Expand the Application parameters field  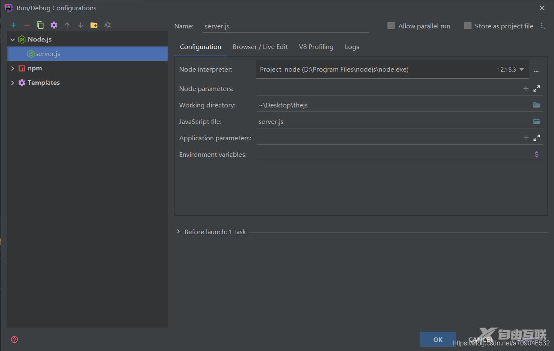537,138
